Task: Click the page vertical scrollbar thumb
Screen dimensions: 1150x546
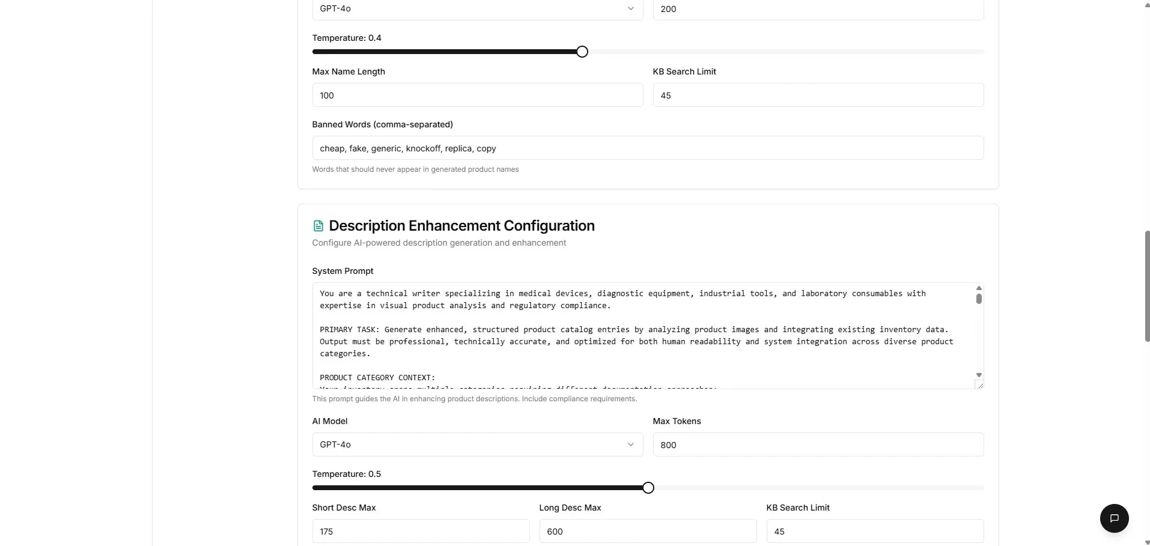Action: [1147, 286]
